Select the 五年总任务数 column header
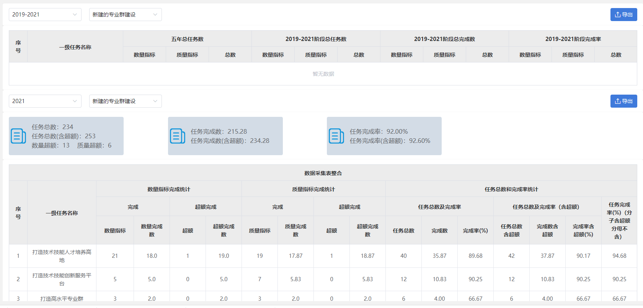643x308 pixels. tap(187, 39)
